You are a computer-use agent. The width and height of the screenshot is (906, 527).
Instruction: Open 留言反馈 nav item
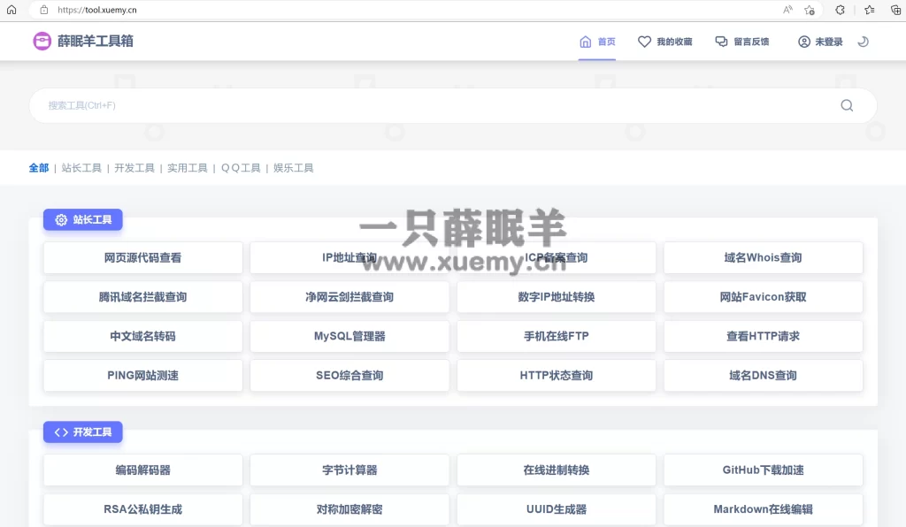(742, 42)
